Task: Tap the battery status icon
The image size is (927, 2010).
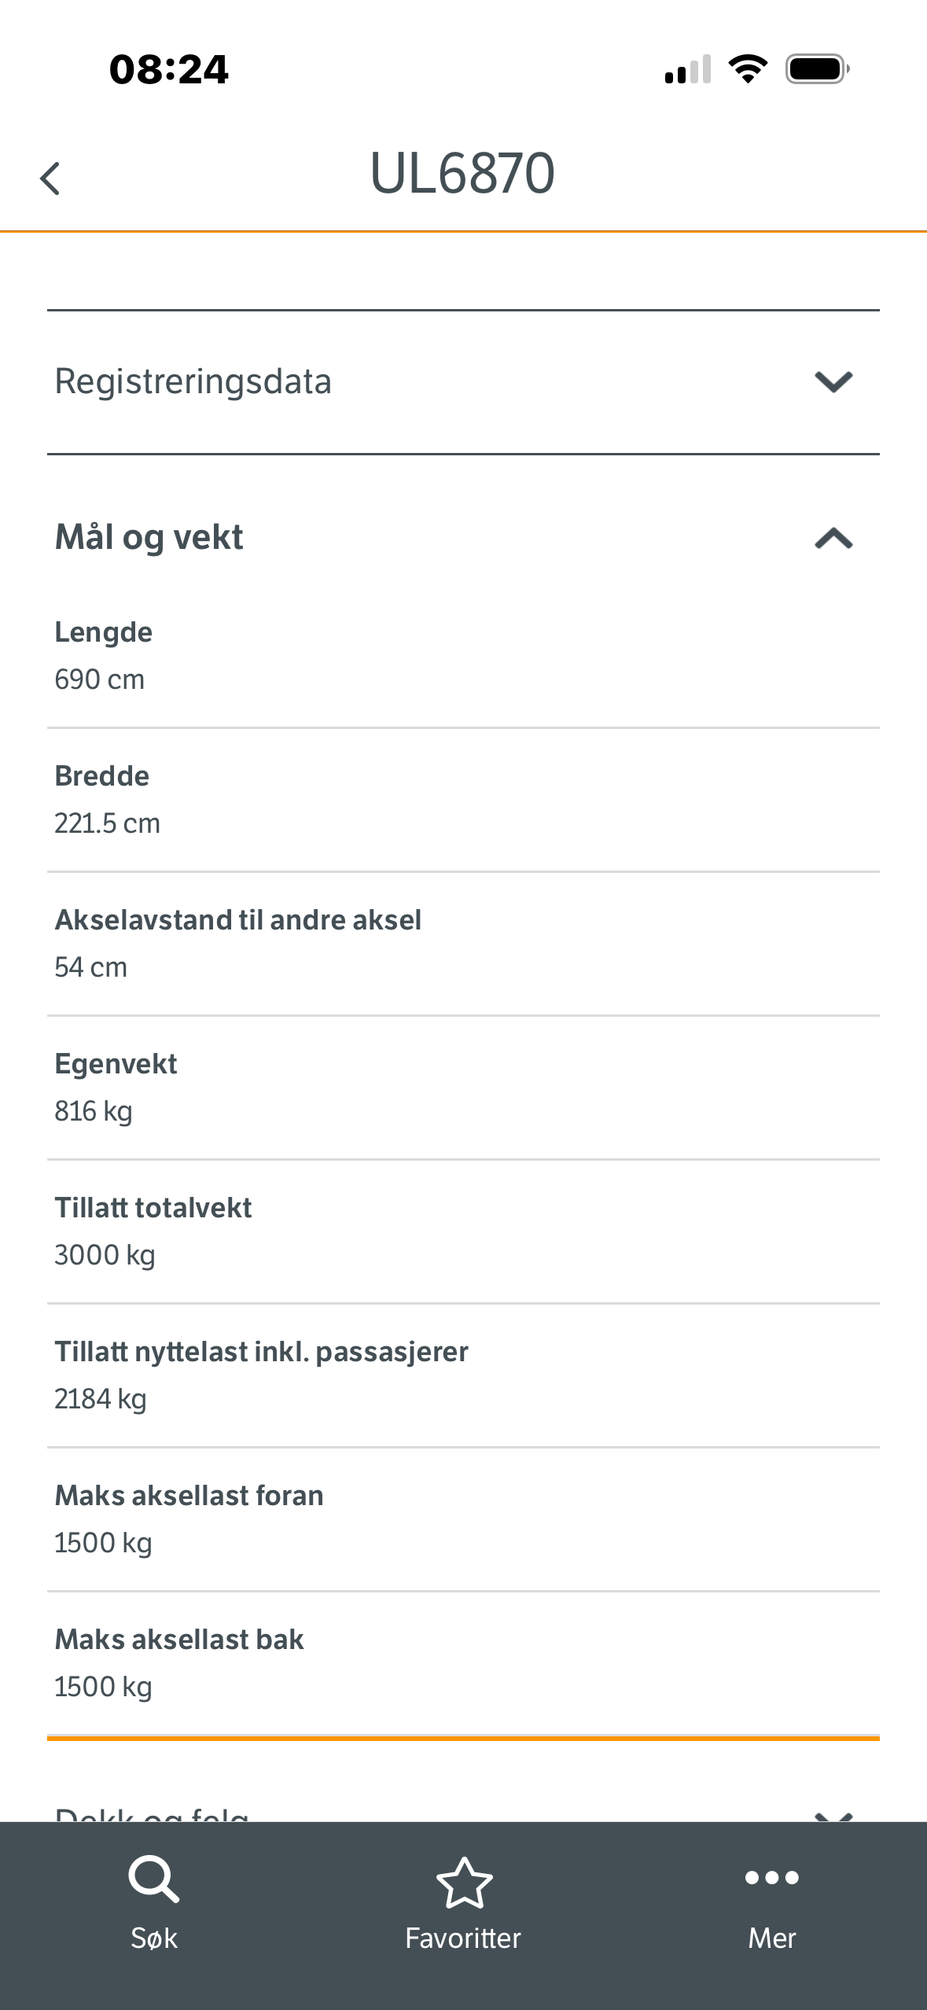Action: [817, 69]
